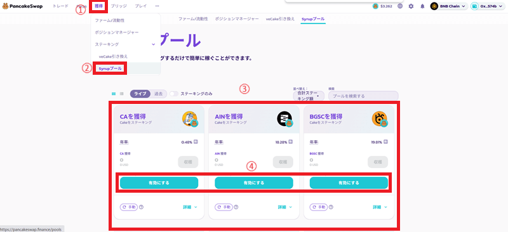Select the ライブ pools toggle
This screenshot has height=232, width=508.
[x=140, y=94]
